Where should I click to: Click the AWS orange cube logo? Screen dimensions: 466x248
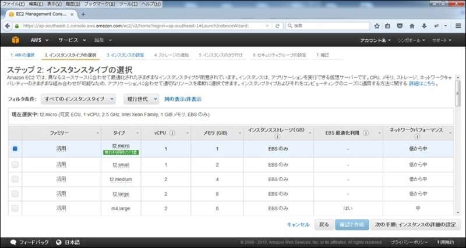pos(15,41)
